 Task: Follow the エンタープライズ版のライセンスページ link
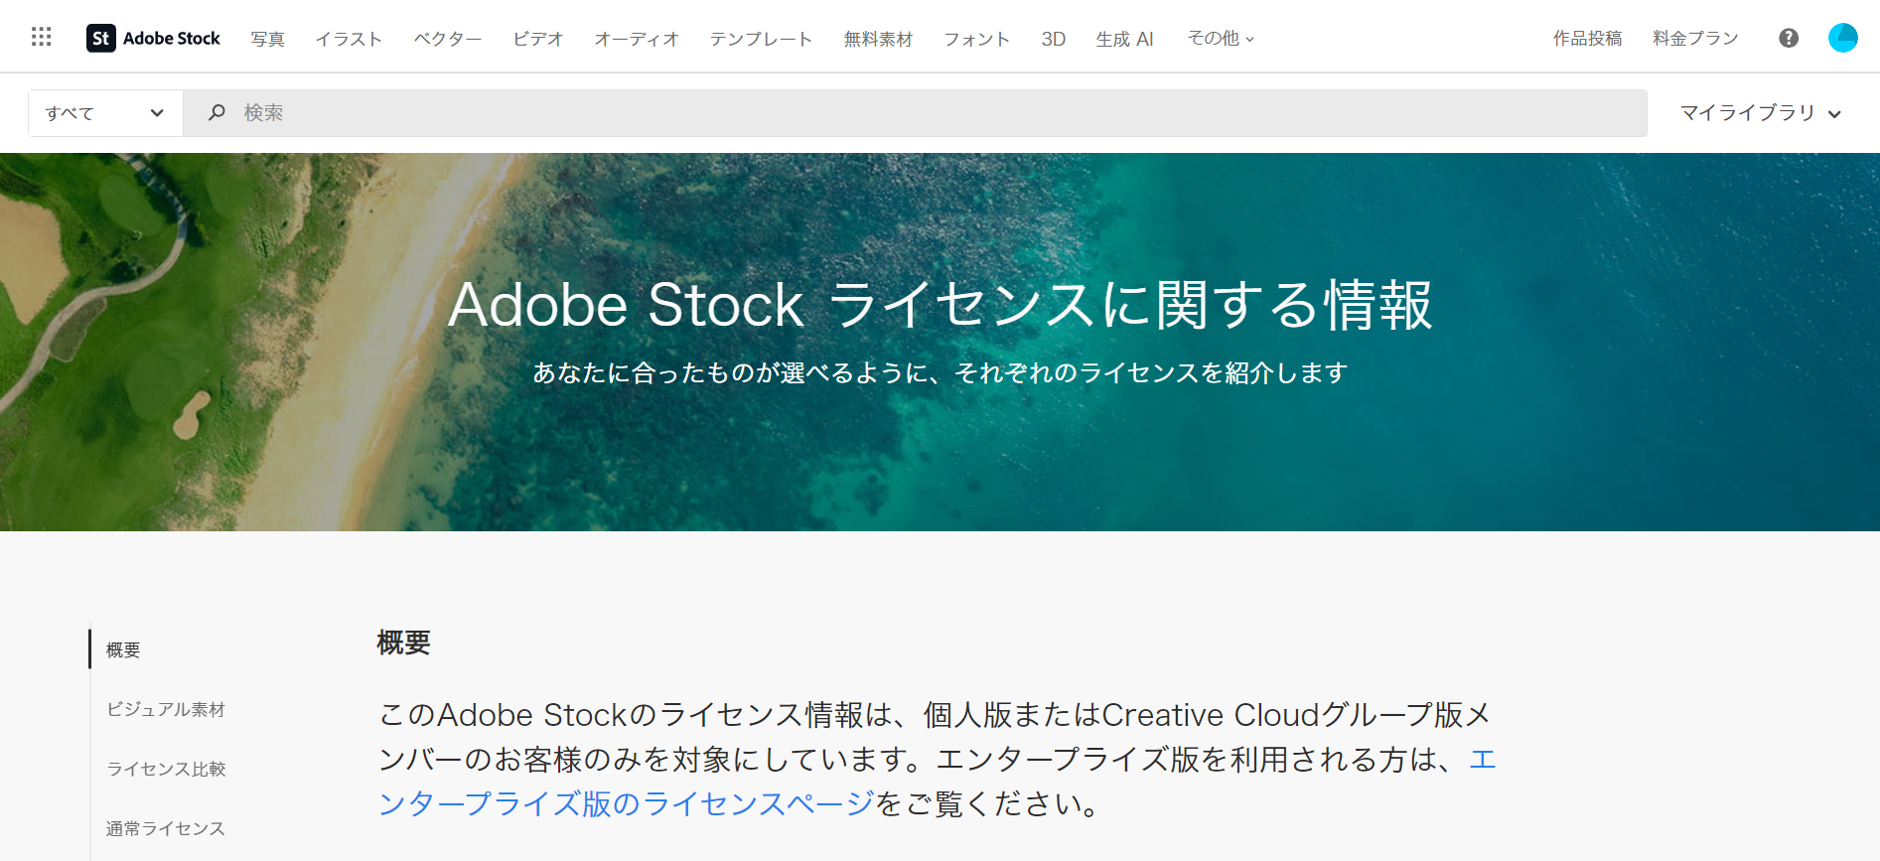(x=626, y=803)
